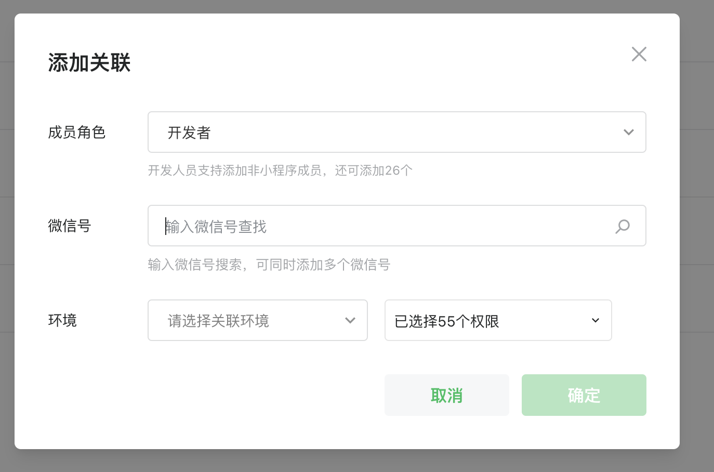Click the 环境 field label
The image size is (714, 472).
[x=62, y=320]
